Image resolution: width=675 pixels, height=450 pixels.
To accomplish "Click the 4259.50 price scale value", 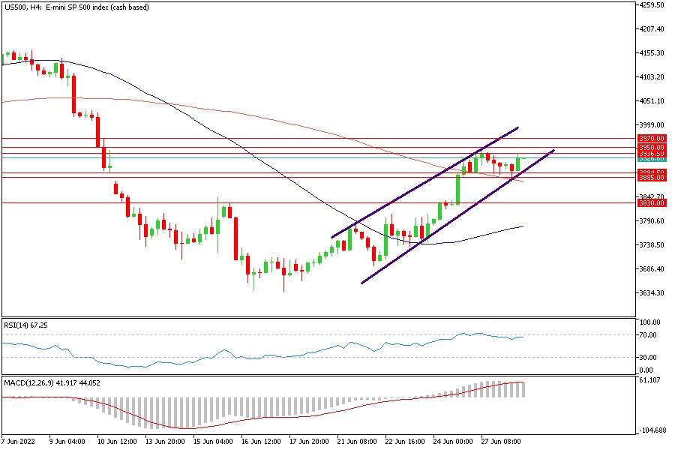I will click(649, 5).
